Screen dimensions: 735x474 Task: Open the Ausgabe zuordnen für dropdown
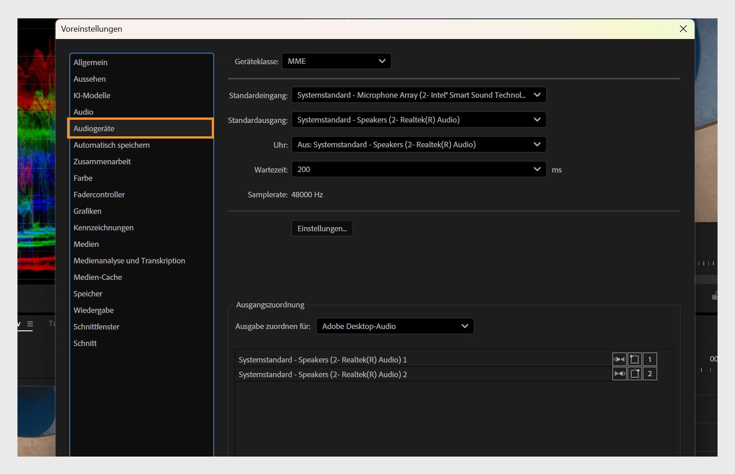coord(395,326)
